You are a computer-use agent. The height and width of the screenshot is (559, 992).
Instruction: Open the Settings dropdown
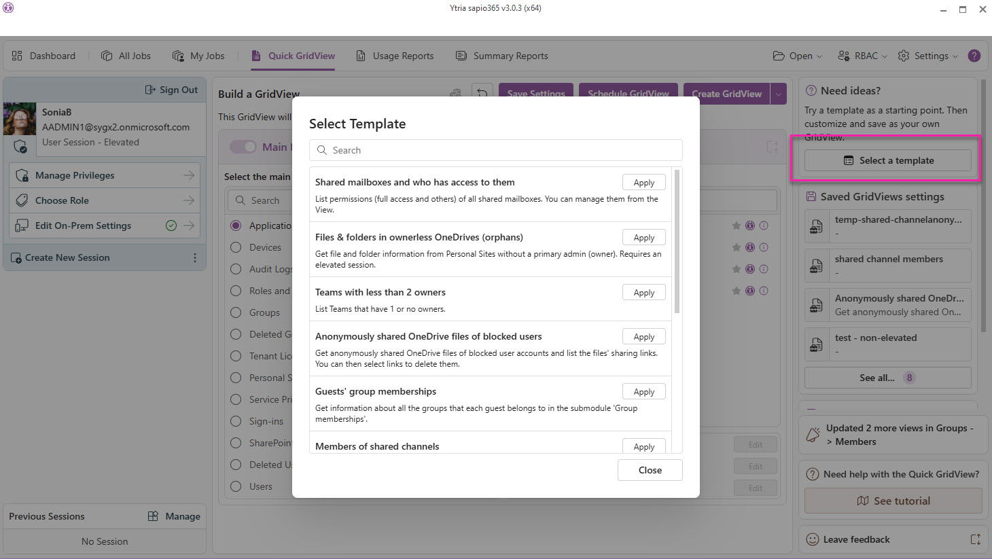(927, 56)
